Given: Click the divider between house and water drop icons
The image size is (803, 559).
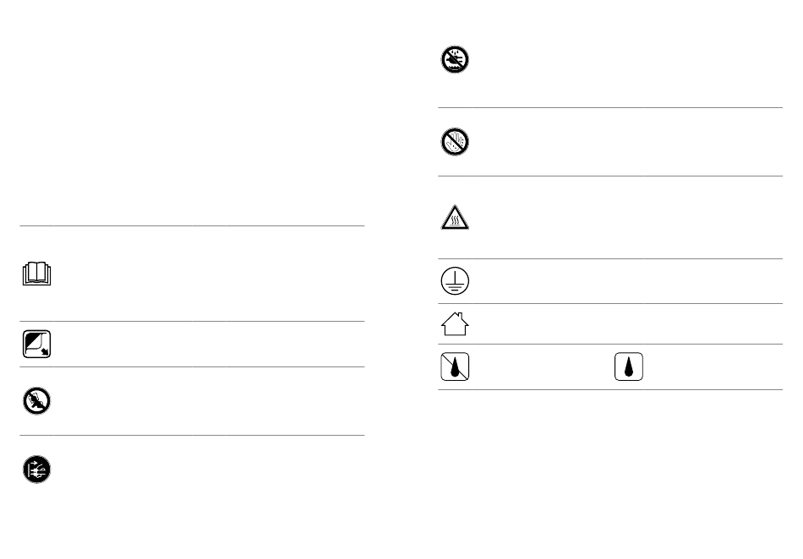Looking at the screenshot, I should (x=609, y=344).
